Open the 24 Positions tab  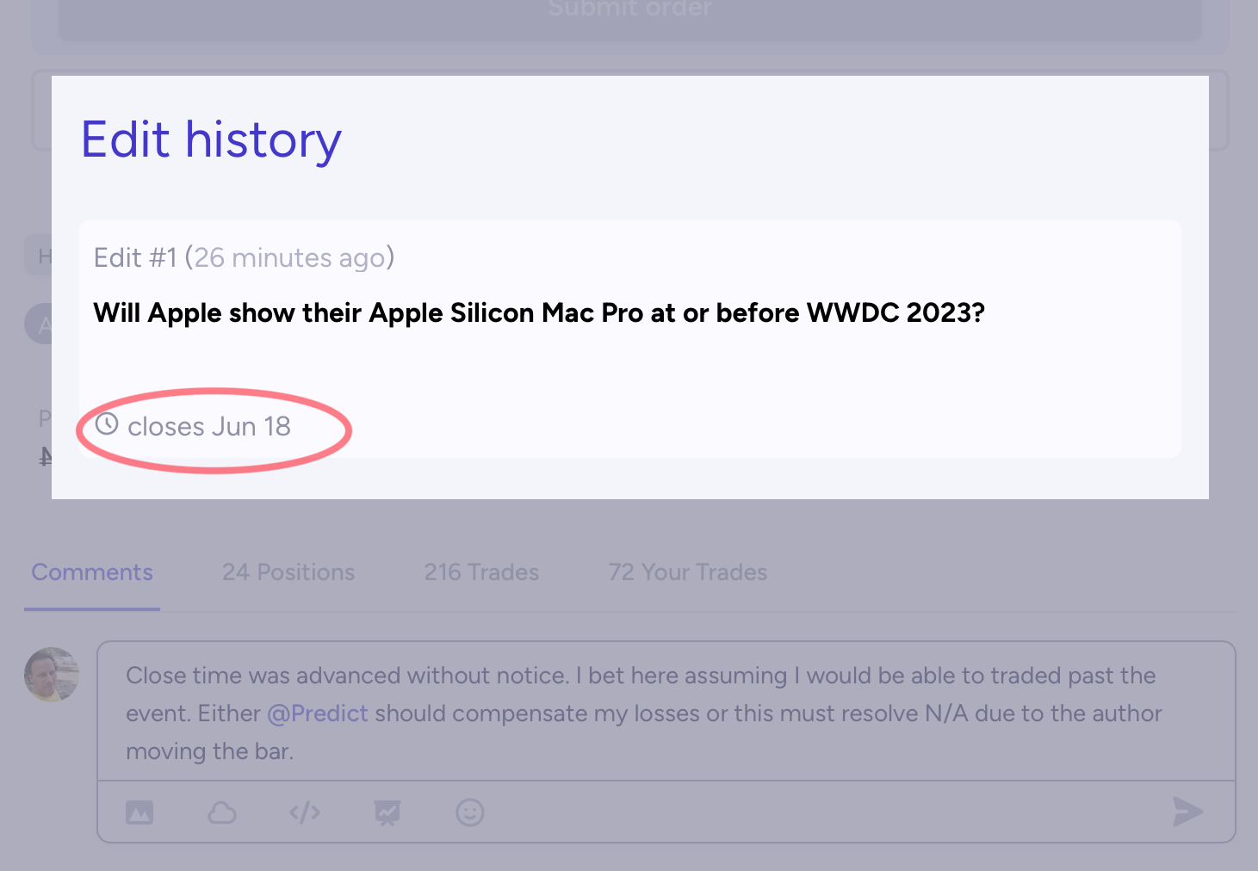288,572
